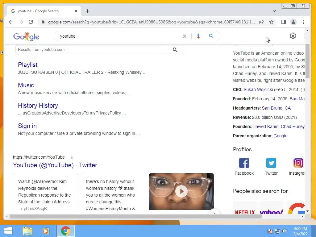Open a new tab with plus button

click(x=87, y=11)
